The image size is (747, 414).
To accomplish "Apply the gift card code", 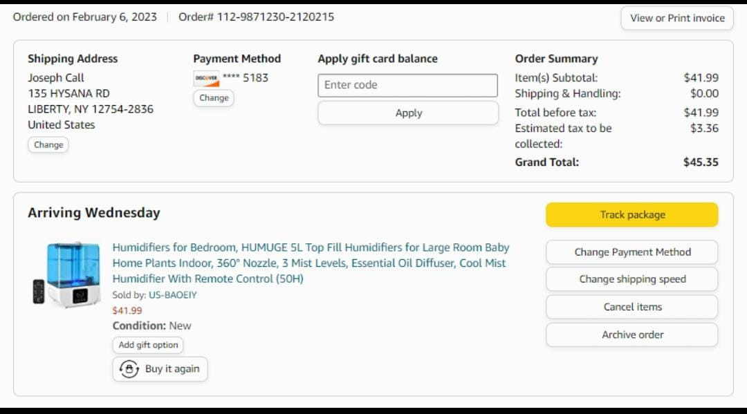I will click(408, 113).
